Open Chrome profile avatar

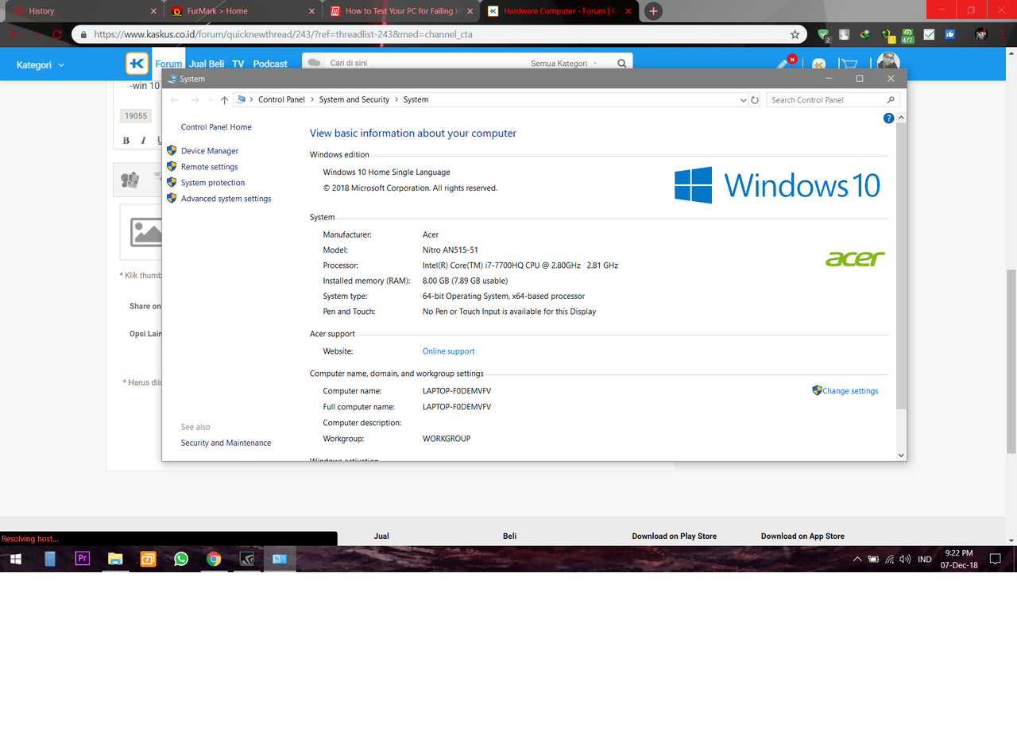[981, 34]
